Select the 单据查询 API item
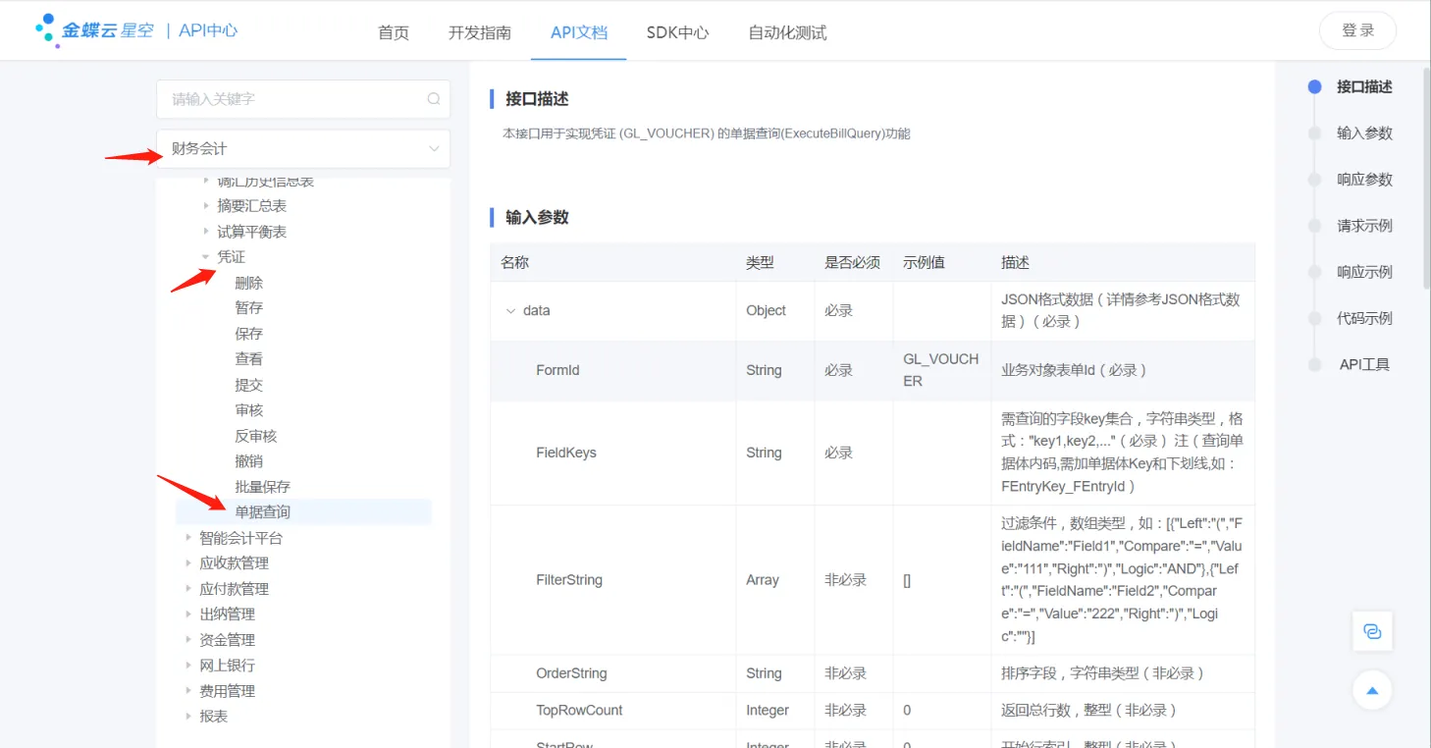 (x=303, y=512)
